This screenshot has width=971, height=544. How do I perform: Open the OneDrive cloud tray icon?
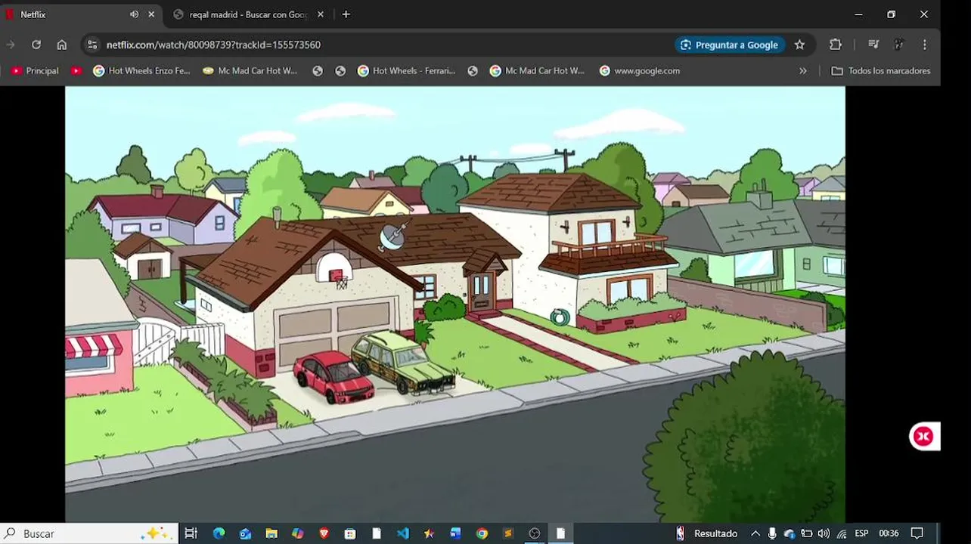790,533
